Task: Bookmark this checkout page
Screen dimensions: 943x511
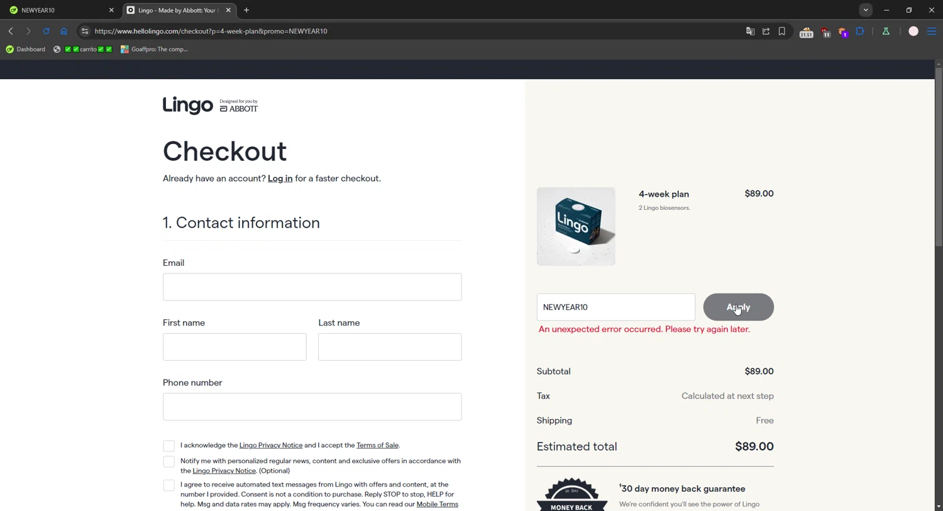Action: pos(782,31)
